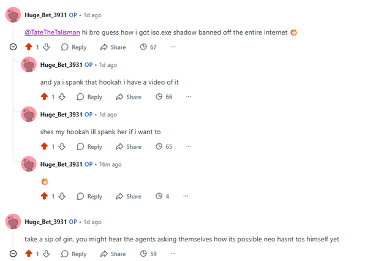Downvote the "shes my hookah" comment
392x261 pixels.
(62, 146)
